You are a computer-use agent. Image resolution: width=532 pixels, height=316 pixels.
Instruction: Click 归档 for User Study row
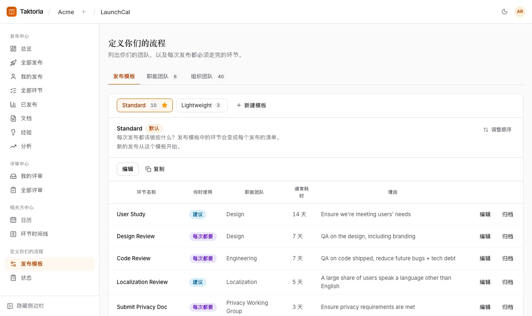pos(507,214)
